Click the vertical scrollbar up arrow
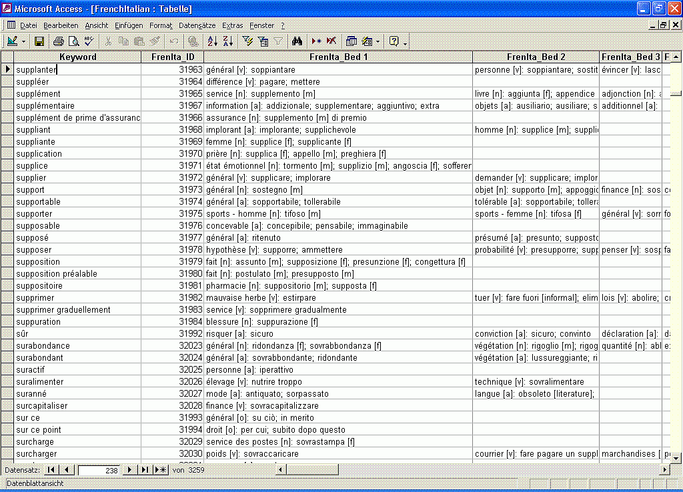 click(676, 57)
